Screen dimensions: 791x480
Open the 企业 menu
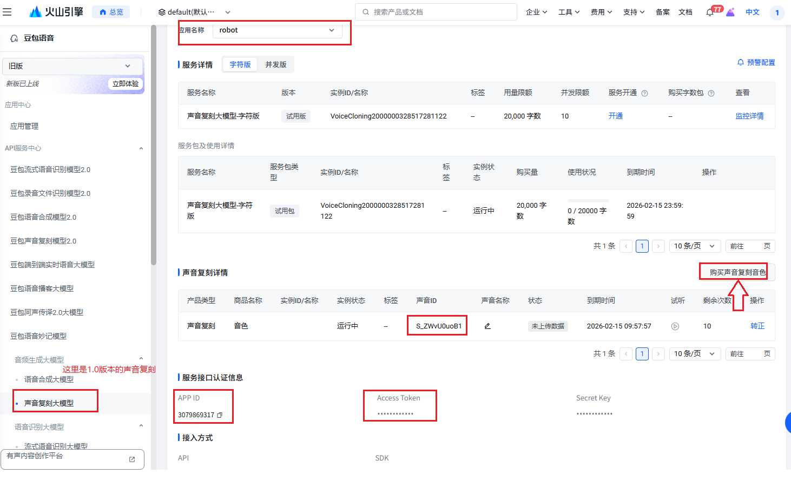tap(537, 12)
